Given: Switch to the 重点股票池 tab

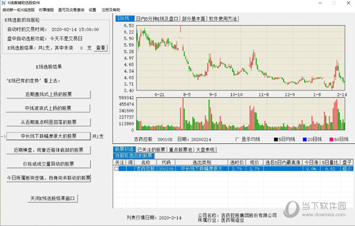Looking at the screenshot, I should coord(180,150).
